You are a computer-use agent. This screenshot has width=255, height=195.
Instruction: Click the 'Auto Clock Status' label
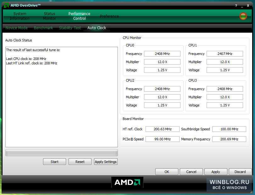pos(19,40)
